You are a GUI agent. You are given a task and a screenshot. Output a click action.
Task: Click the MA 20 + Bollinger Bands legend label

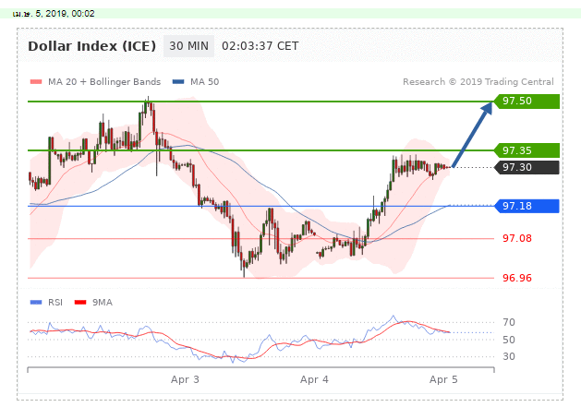coord(104,82)
